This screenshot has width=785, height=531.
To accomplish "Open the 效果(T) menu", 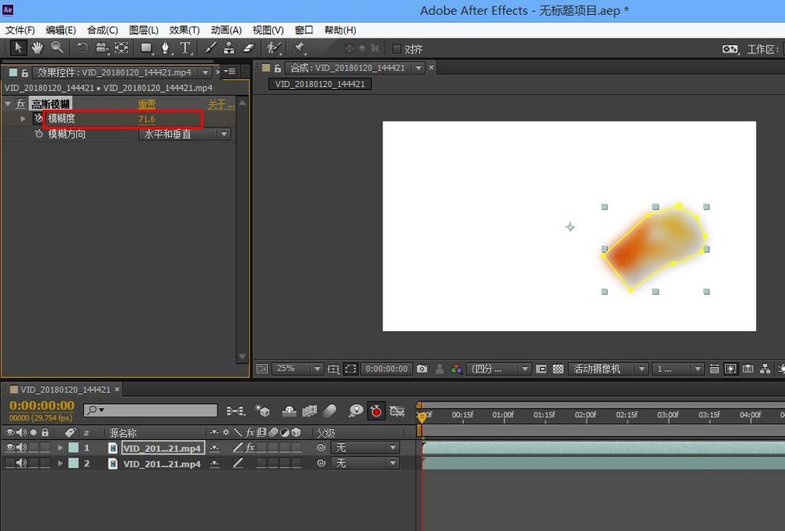I will point(184,30).
